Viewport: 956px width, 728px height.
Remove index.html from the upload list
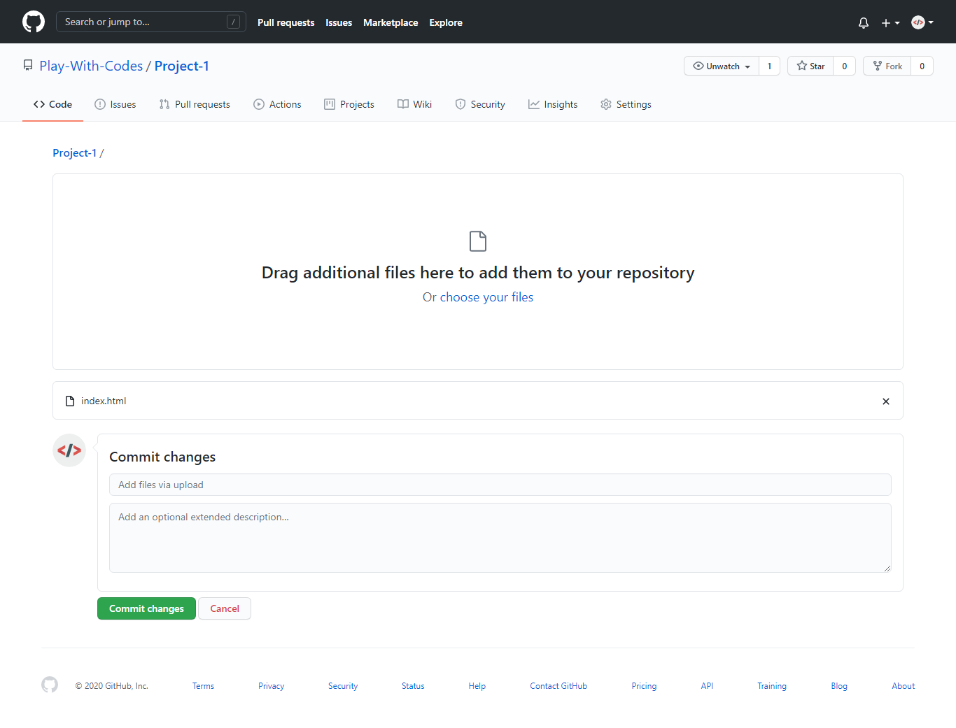click(886, 401)
